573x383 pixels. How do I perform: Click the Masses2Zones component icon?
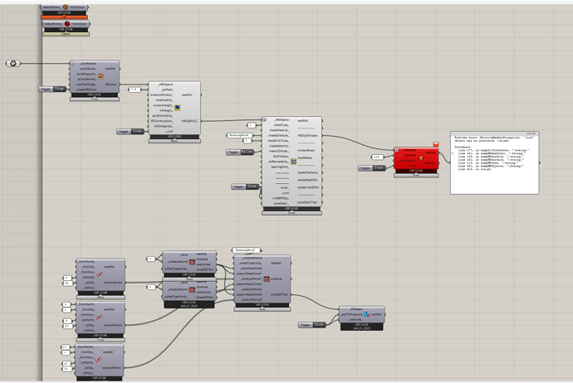pyautogui.click(x=100, y=76)
